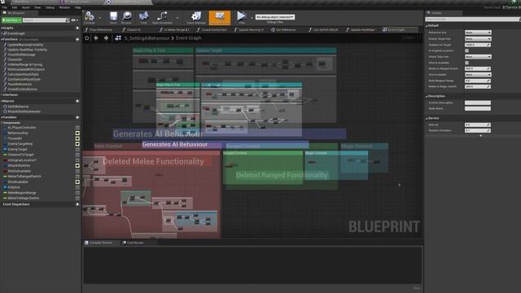Click the Find toolbar icon
The image size is (521, 293).
[x=143, y=16]
